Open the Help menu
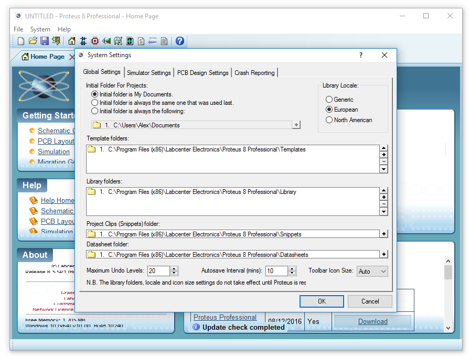This screenshot has height=358, width=470. point(64,29)
